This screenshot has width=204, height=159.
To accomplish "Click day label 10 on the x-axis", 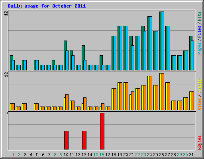I will (66, 155).
